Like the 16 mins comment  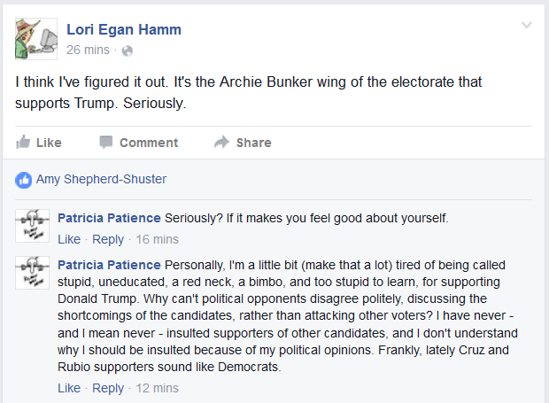69,239
